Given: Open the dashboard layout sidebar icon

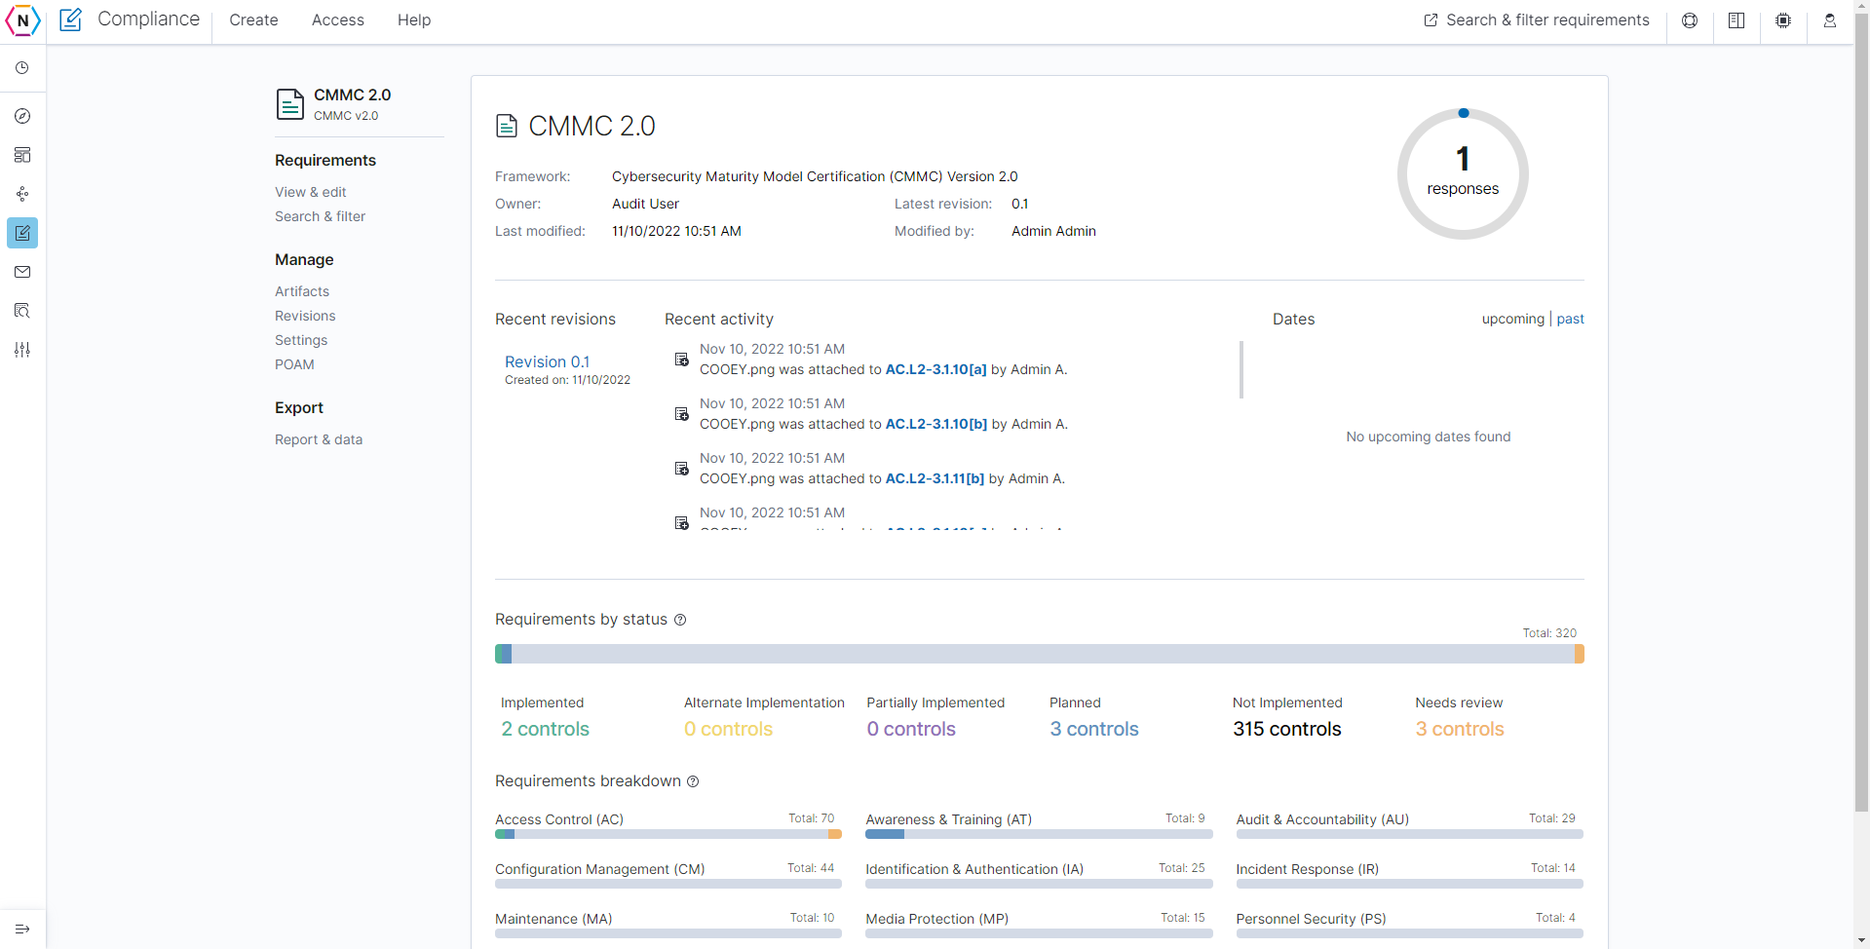Looking at the screenshot, I should coord(22,155).
